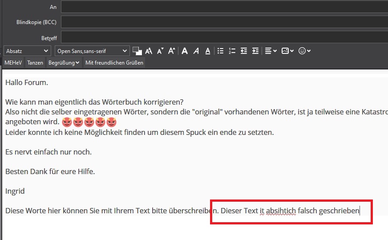
Task: Click the word Wörterbuch in the message
Action: (121, 102)
